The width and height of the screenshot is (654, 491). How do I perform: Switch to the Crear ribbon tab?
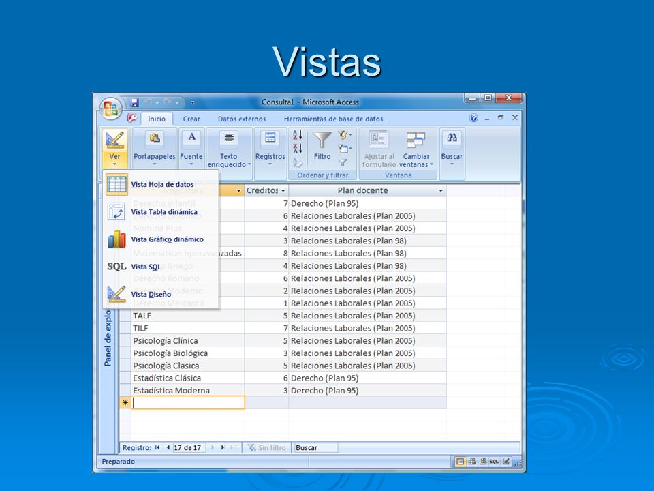click(x=191, y=119)
